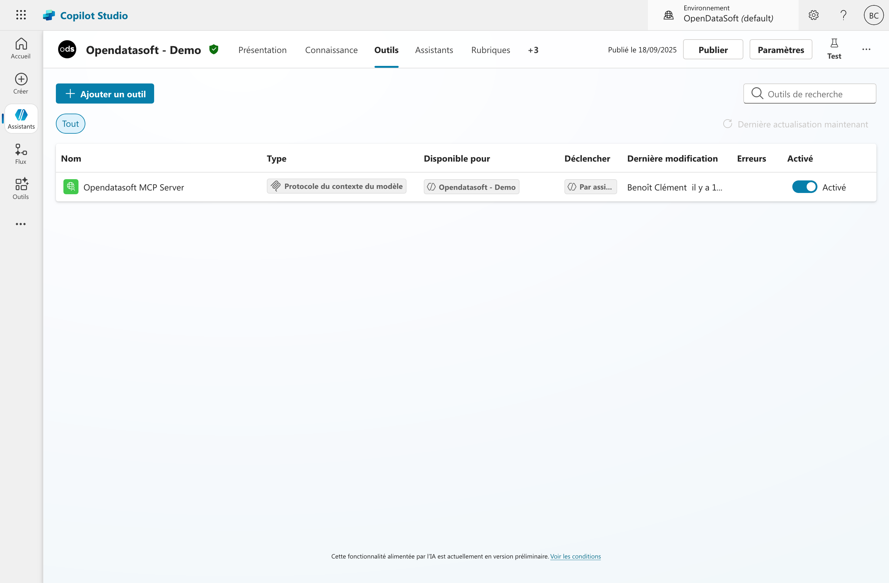Click the help question mark icon
This screenshot has height=583, width=889.
(843, 15)
